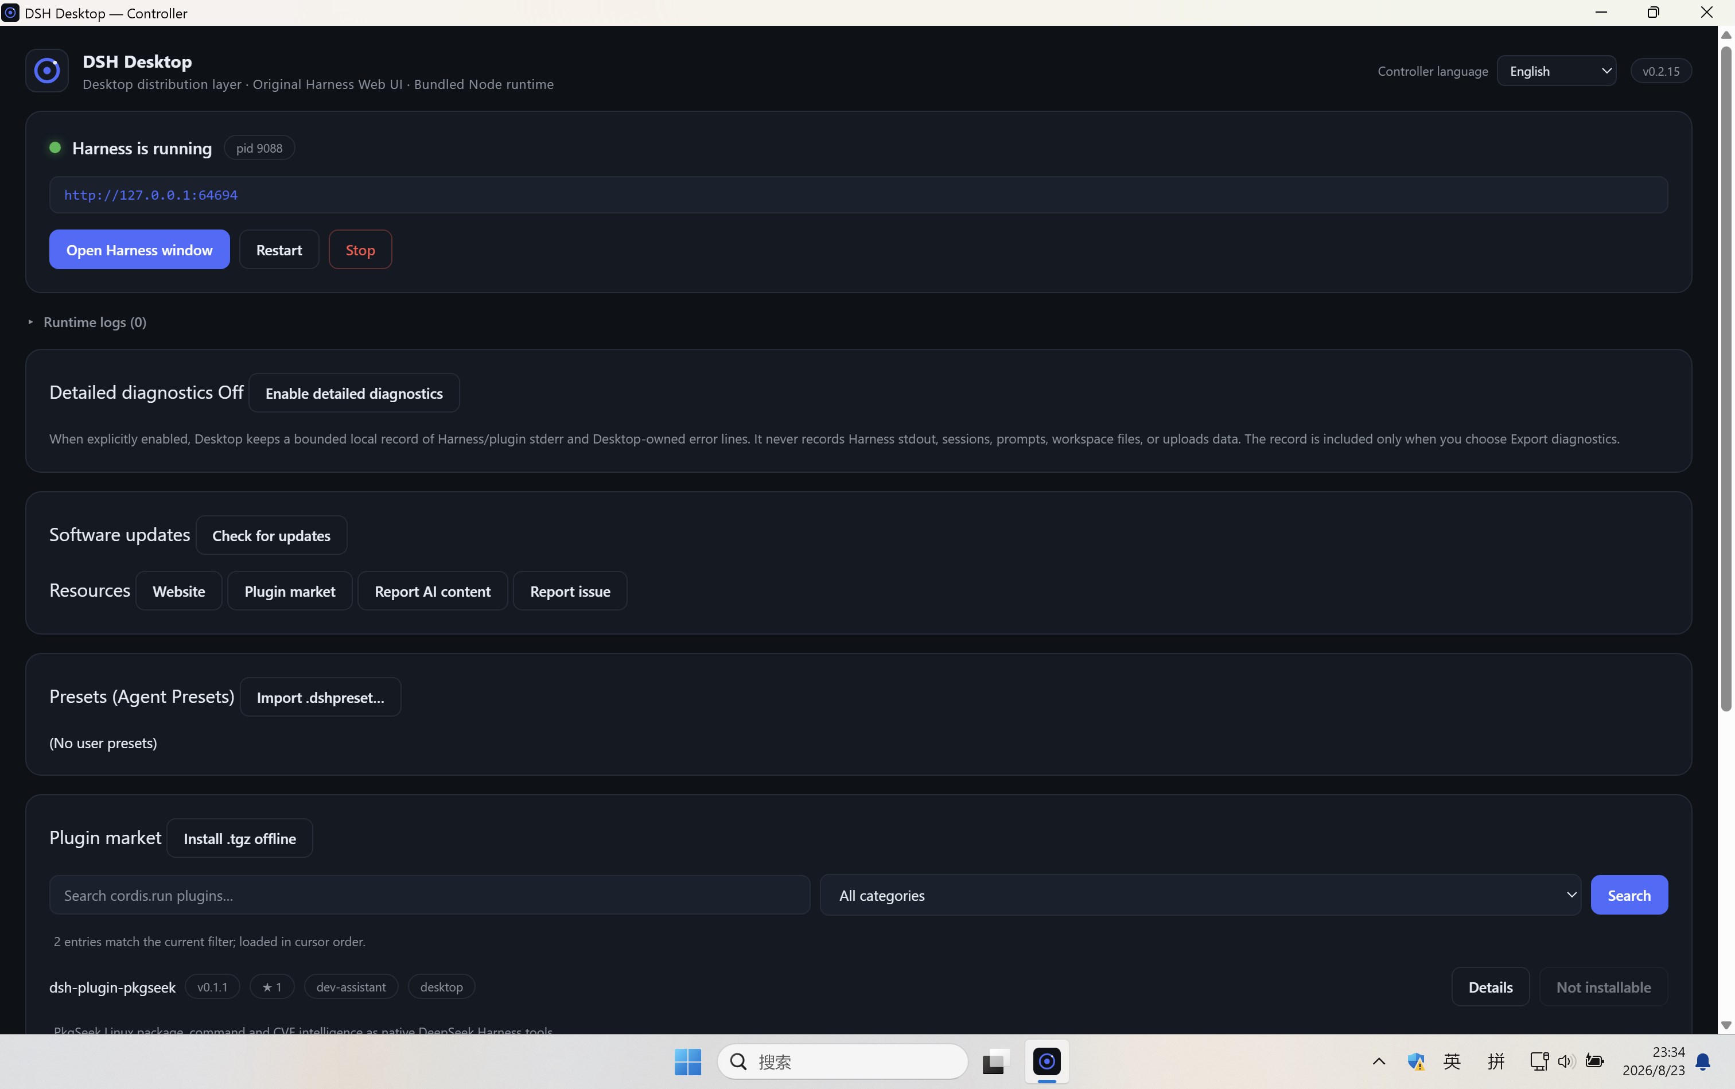Viewport: 1735px width, 1089px height.
Task: Open Details for dsh-plugin-pkgseek
Action: pos(1490,987)
